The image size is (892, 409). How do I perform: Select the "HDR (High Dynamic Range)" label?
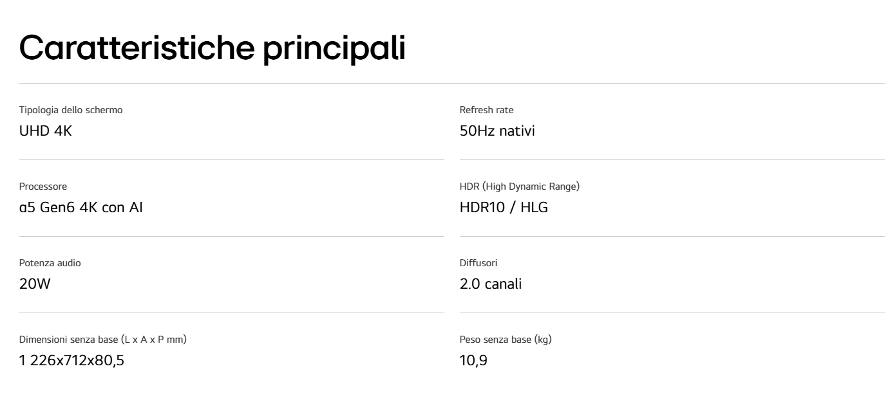520,186
